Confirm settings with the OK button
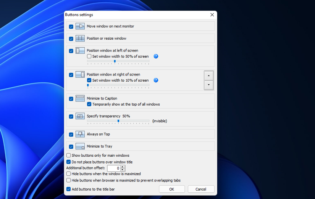 click(x=172, y=189)
